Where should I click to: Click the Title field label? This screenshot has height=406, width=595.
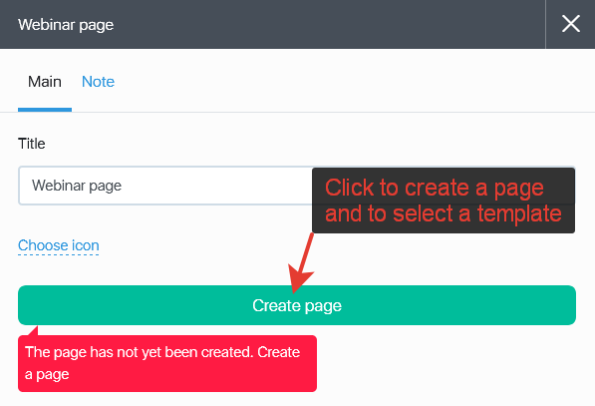(32, 144)
